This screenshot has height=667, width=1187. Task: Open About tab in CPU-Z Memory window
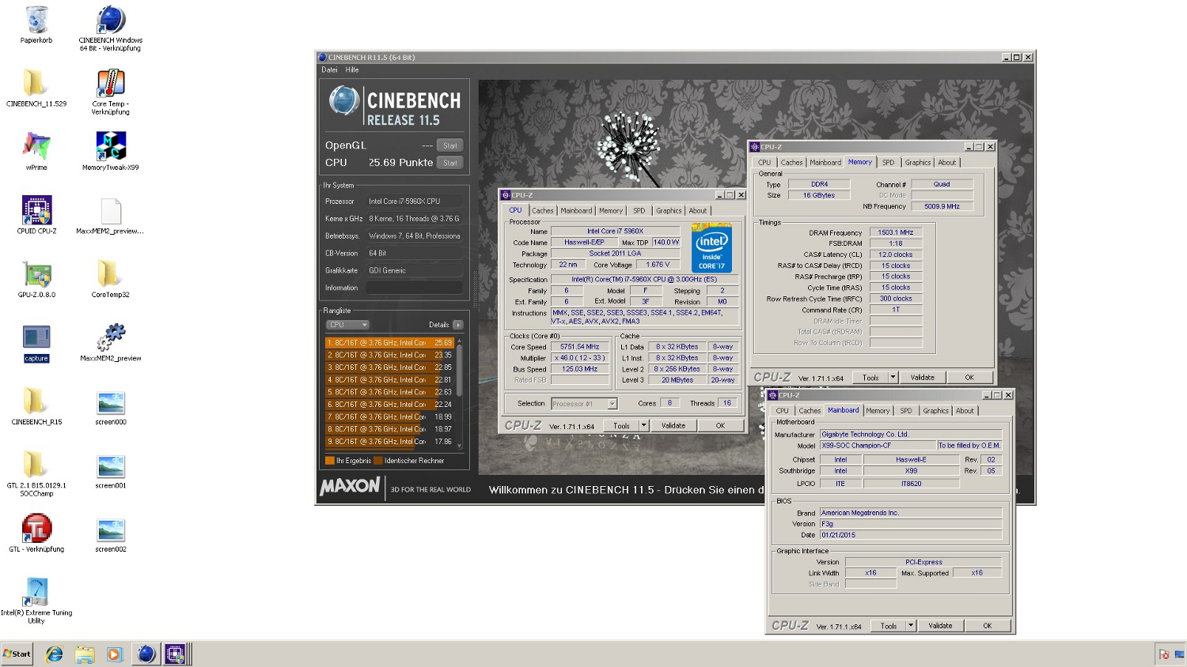click(x=947, y=163)
